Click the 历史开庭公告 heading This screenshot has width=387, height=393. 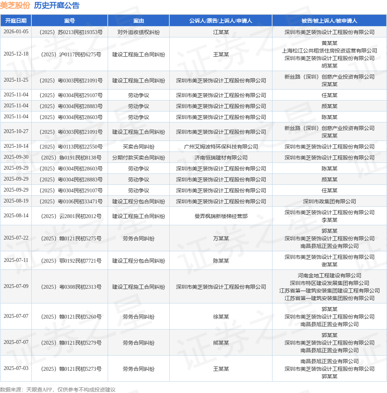[57, 5]
